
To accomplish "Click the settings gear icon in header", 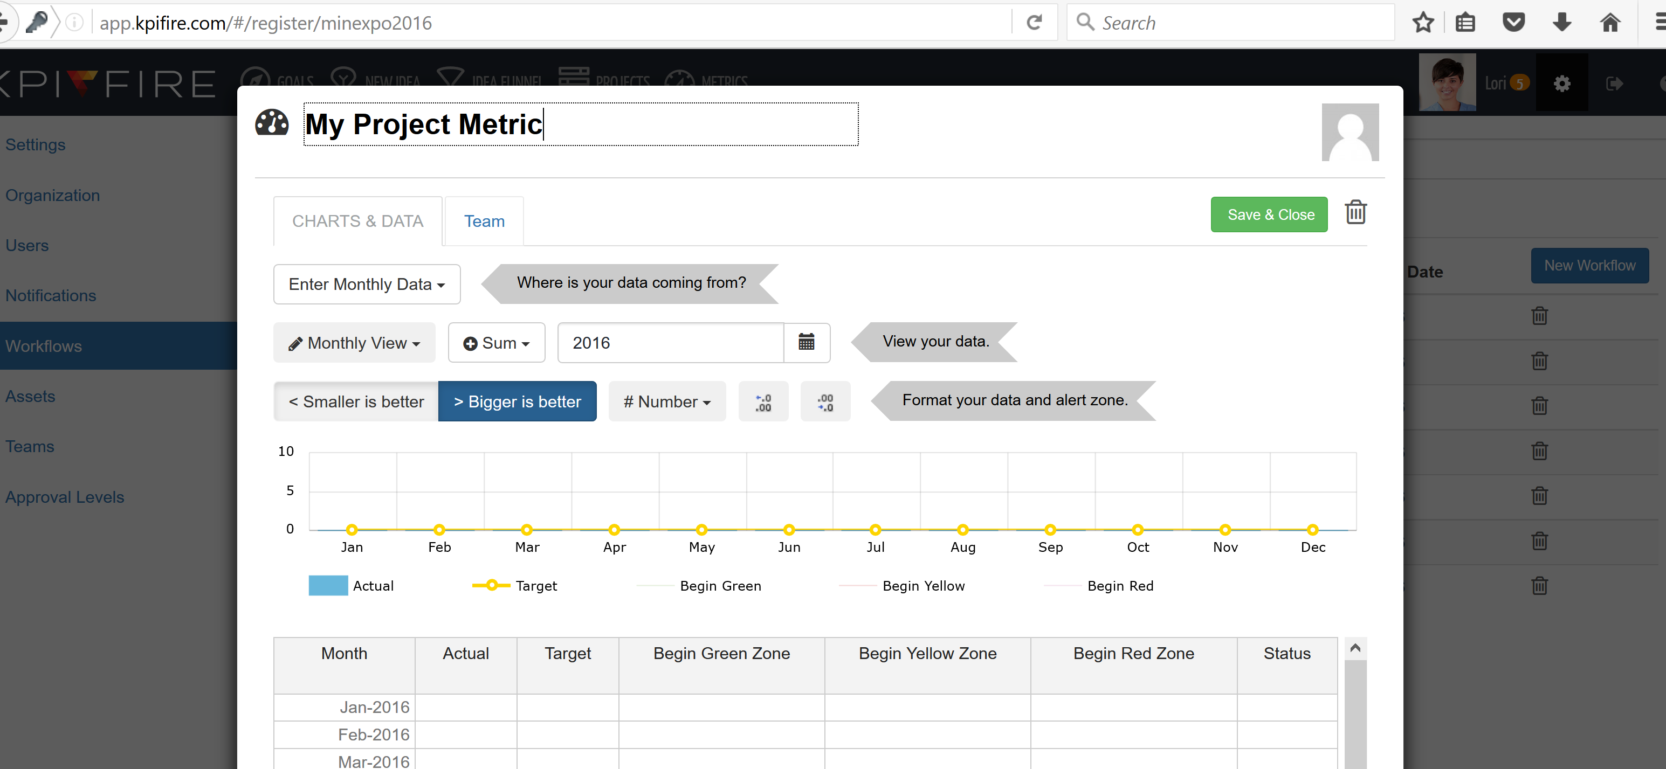I will point(1561,84).
